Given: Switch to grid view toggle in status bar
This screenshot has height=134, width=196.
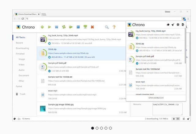Looking at the screenshot, I should click(x=178, y=119).
